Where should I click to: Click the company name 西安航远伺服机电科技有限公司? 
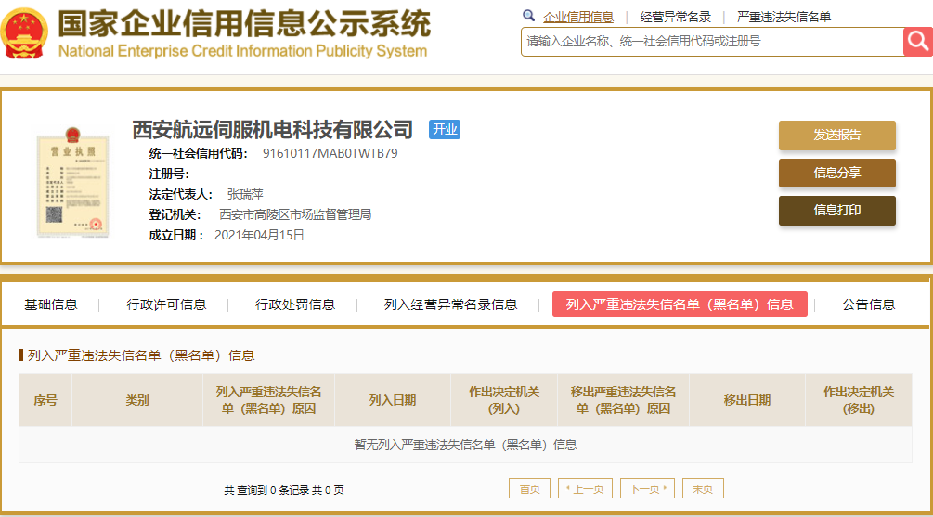tap(273, 129)
